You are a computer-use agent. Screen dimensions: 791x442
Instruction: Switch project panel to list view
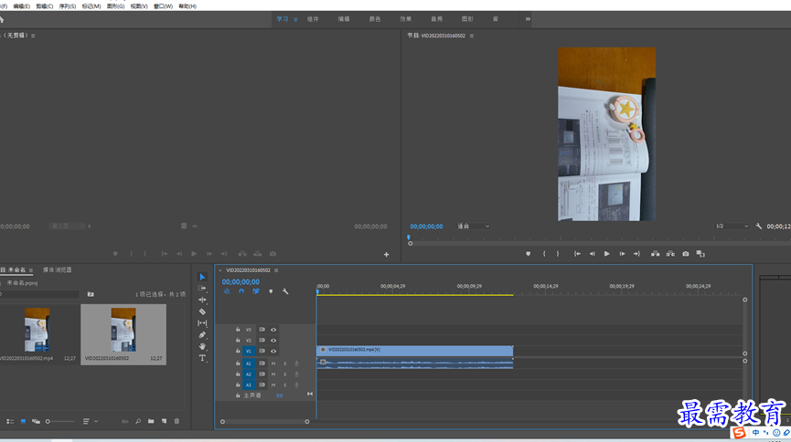click(x=10, y=421)
